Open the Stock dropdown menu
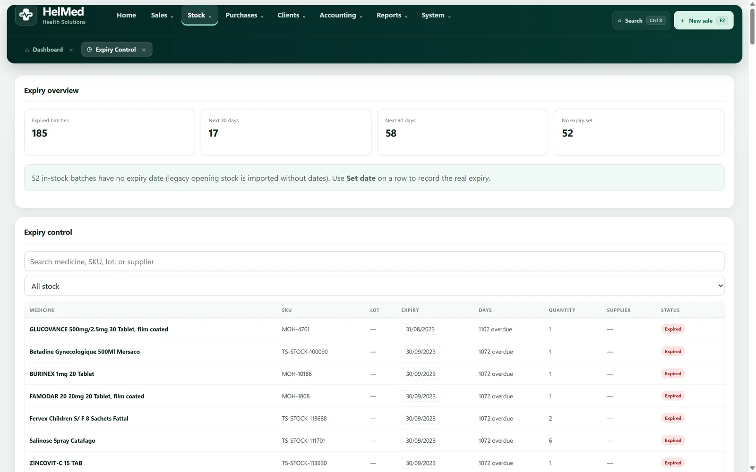756x472 pixels. 199,15
